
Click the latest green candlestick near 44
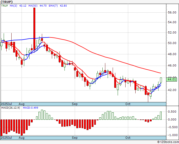161,80
